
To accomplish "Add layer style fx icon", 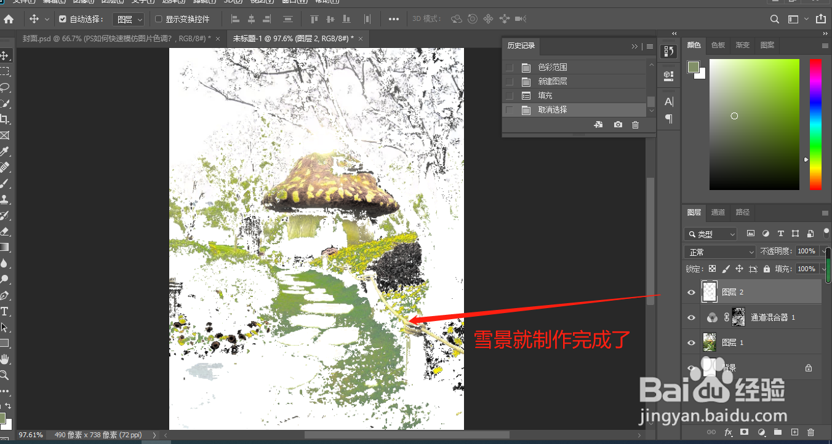I will [729, 432].
